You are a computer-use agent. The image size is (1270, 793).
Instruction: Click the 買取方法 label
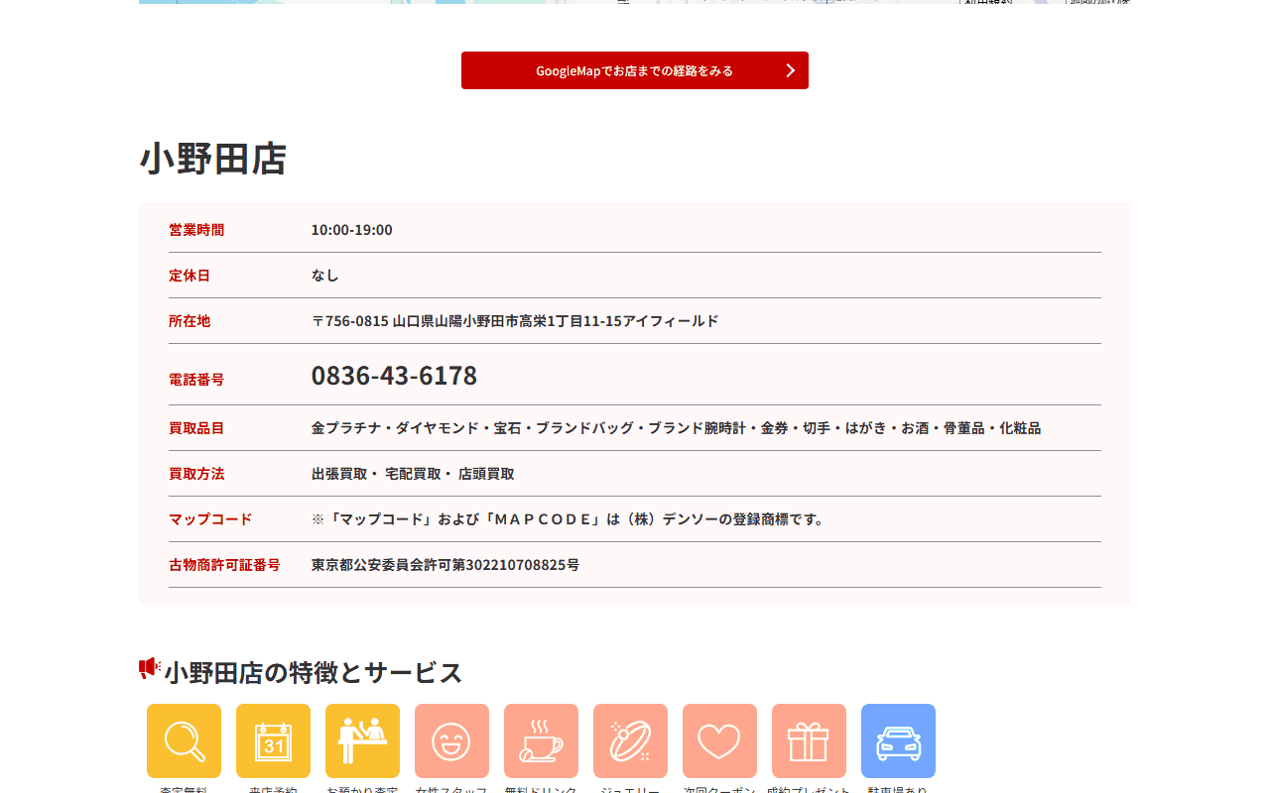[x=196, y=474]
